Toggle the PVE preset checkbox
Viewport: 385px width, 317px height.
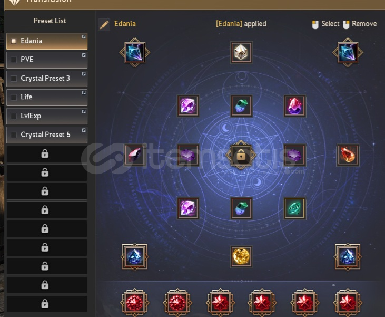point(14,60)
